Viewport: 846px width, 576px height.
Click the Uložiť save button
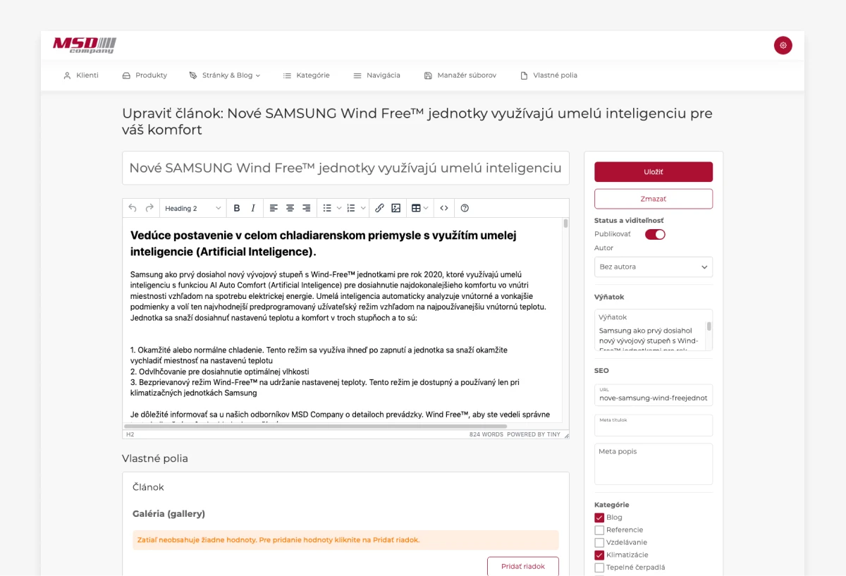coord(654,172)
